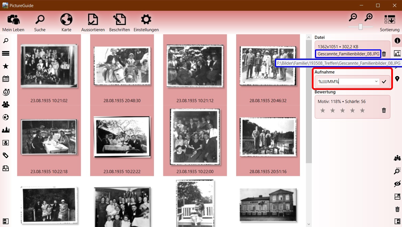
Task: Select photo dated 28.08.1935 20:46:32
Action: pos(268,70)
